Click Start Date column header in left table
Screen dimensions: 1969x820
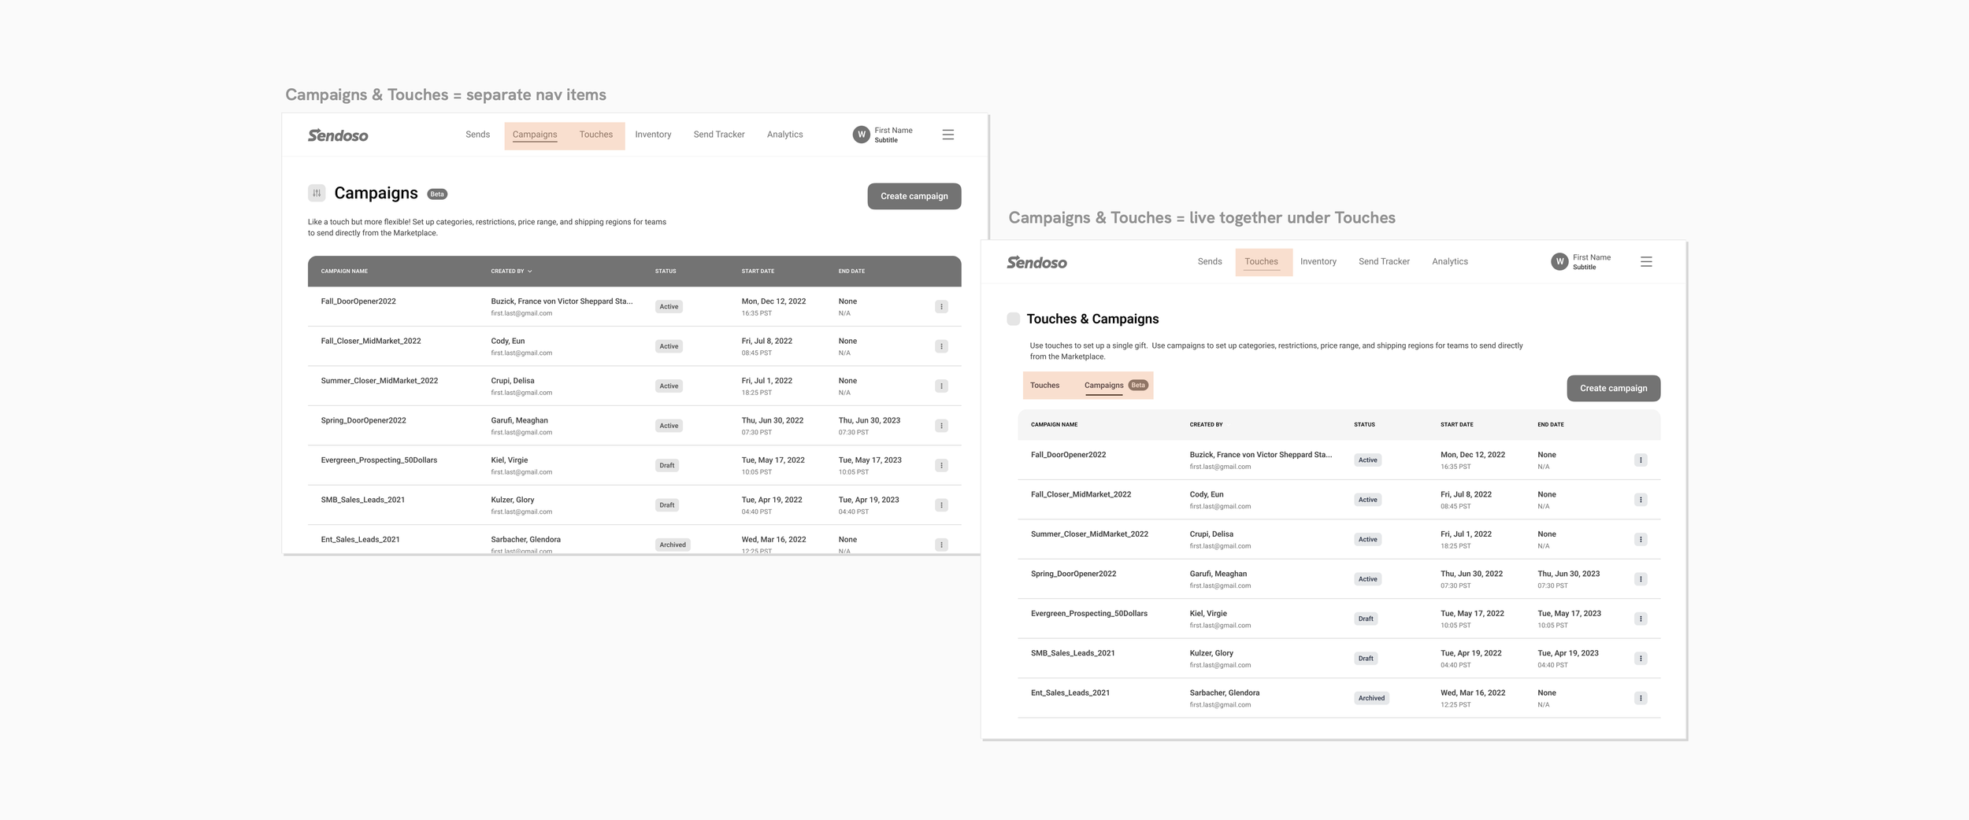tap(758, 271)
